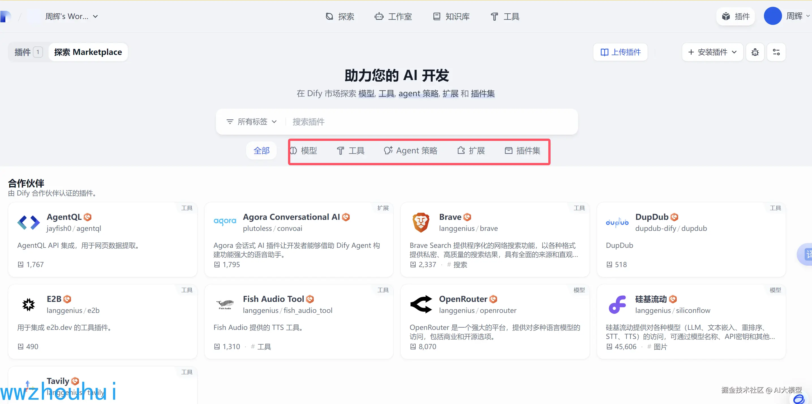This screenshot has width=812, height=404.
Task: Click the 图片 tag on 硅基流动 card
Action: click(x=657, y=347)
